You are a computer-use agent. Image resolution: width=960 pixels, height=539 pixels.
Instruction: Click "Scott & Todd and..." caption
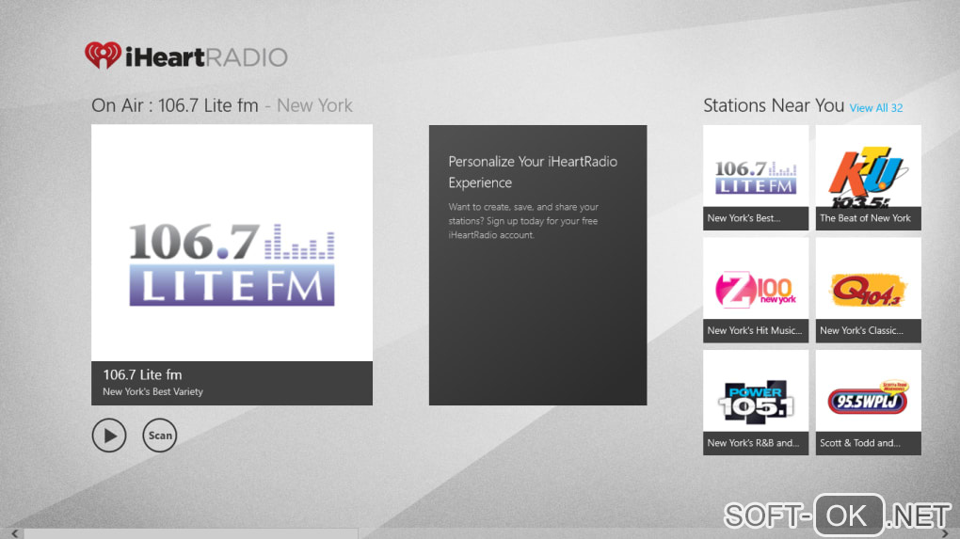(x=860, y=444)
